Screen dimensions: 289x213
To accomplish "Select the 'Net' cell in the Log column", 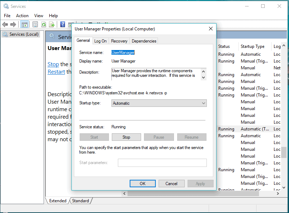I will coord(277,68).
